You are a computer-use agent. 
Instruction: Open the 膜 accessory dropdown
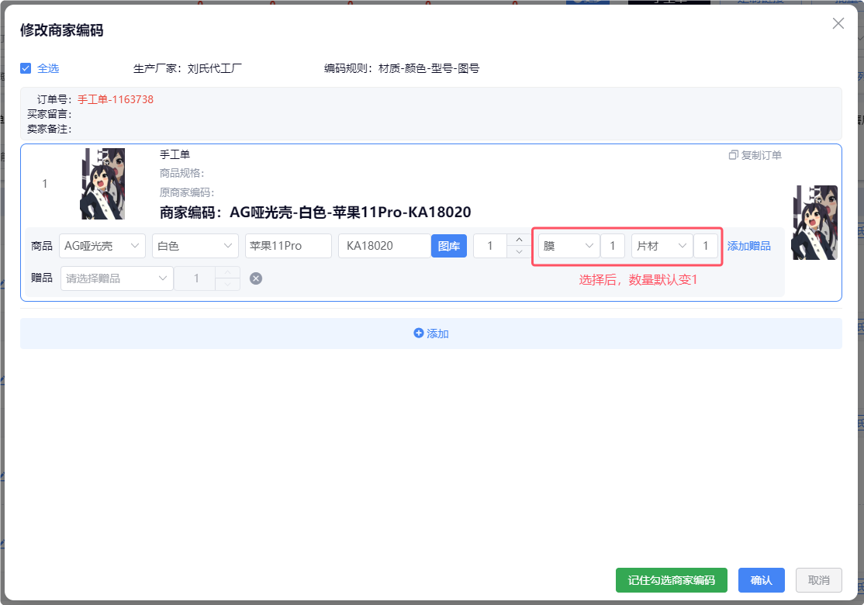point(569,246)
